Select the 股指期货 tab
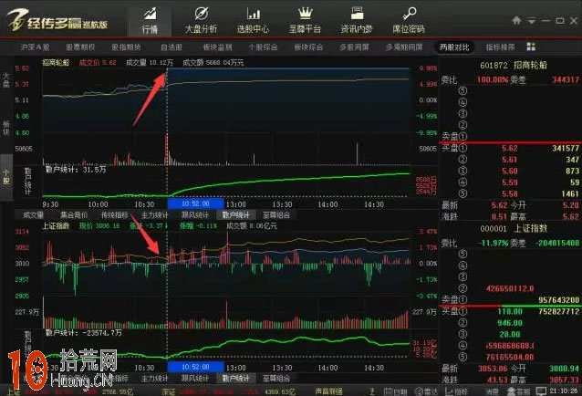Image resolution: width=582 pixels, height=396 pixels. tap(126, 47)
